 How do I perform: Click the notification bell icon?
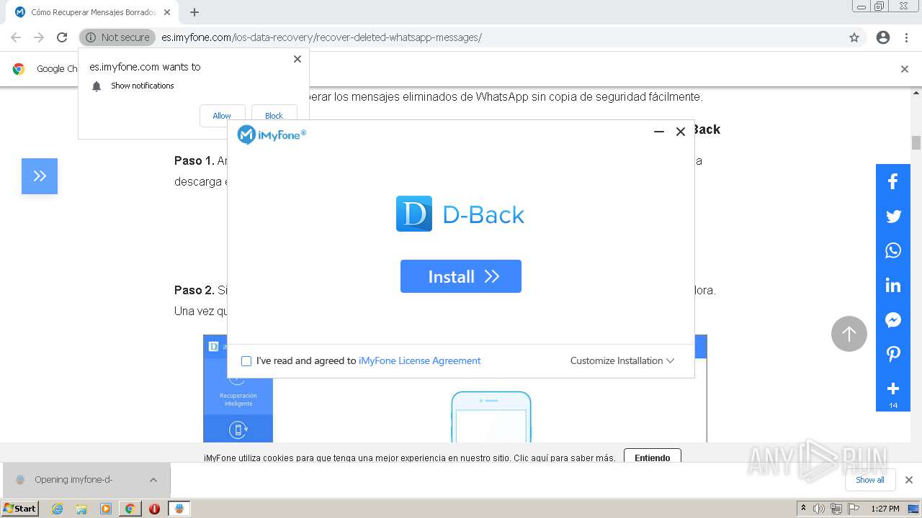(97, 86)
